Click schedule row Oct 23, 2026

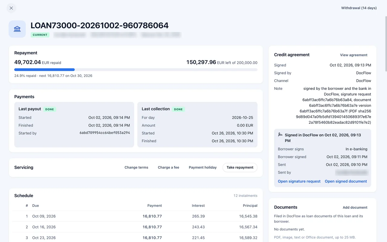pos(136,238)
